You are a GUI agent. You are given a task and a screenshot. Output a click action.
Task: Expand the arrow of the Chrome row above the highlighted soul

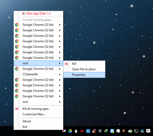pos(60,58)
